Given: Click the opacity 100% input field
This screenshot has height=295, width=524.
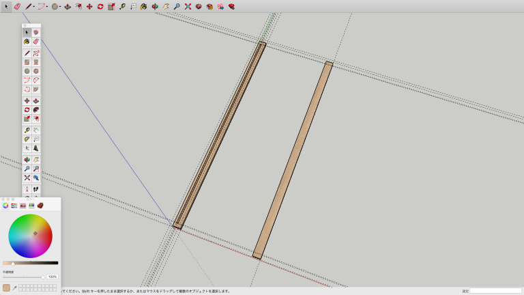Looking at the screenshot, I should (x=53, y=277).
